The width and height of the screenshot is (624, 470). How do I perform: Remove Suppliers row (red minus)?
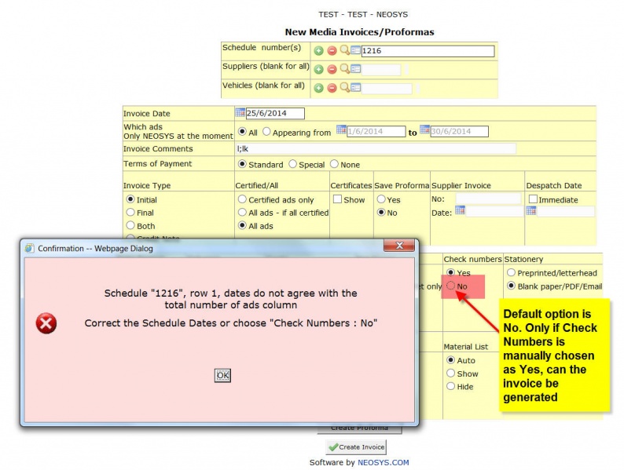(332, 70)
